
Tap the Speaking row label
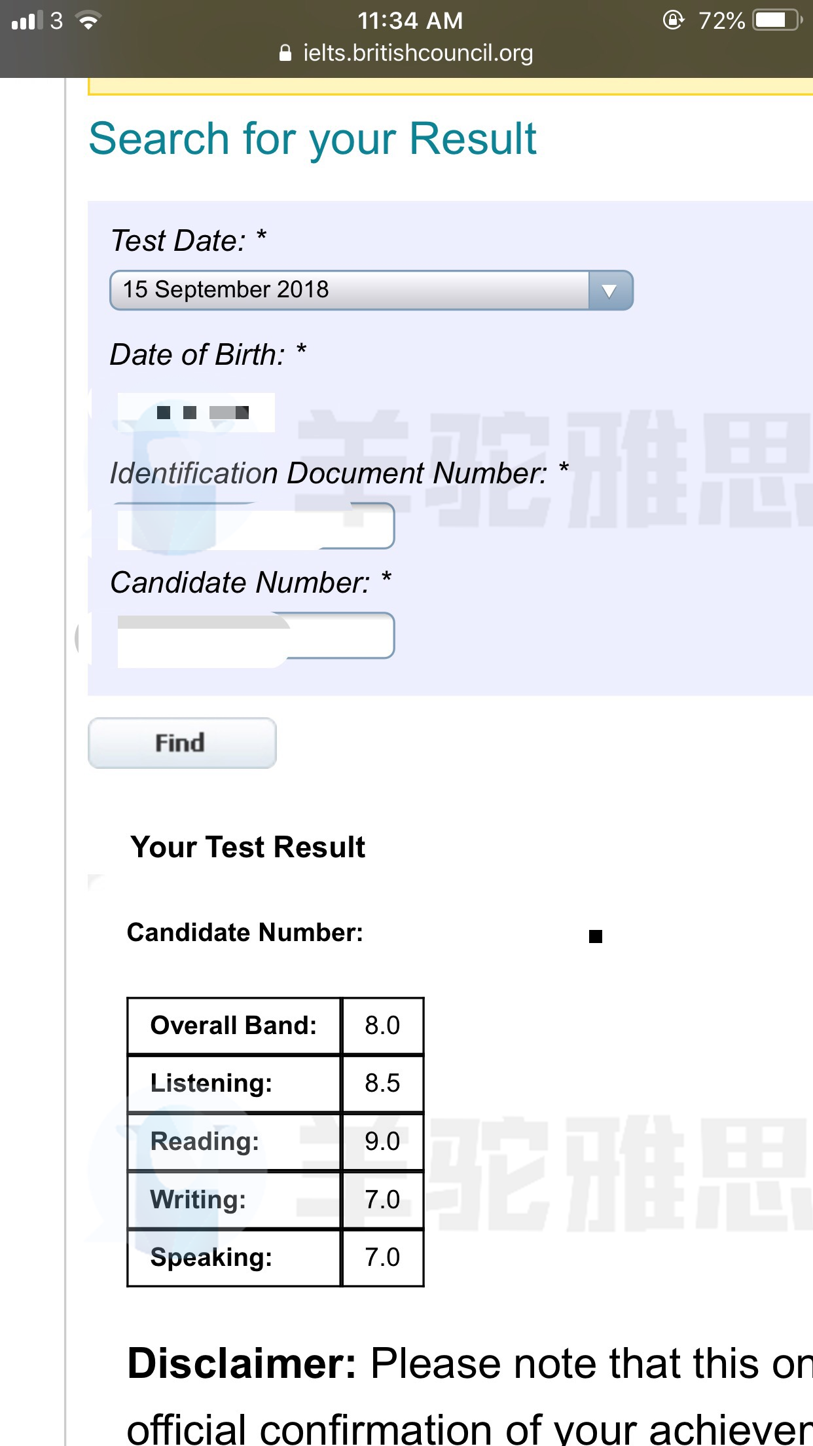[211, 1258]
